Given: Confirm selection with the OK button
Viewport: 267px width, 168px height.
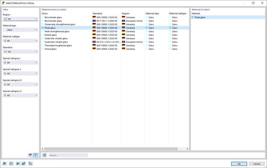Looking at the screenshot, I should [239, 164].
